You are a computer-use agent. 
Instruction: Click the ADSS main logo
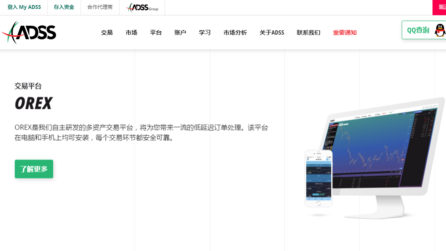tap(29, 32)
